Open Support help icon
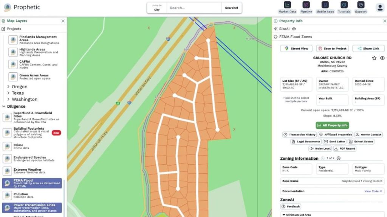 pyautogui.click(x=361, y=7)
